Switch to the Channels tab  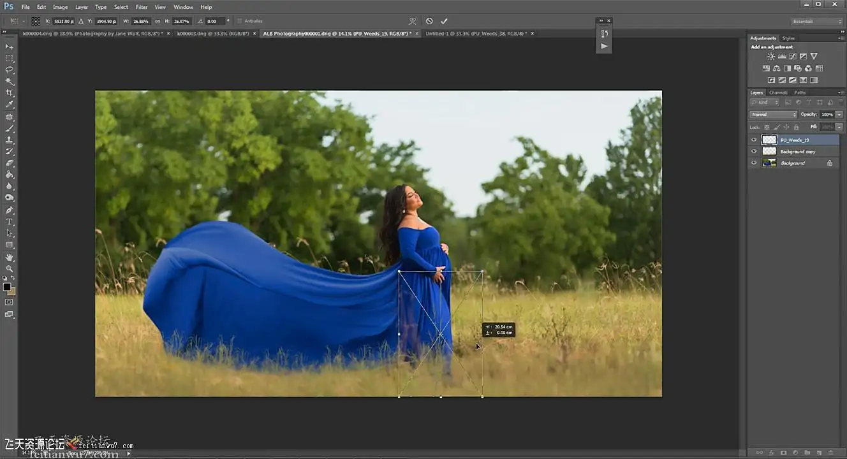pos(777,92)
